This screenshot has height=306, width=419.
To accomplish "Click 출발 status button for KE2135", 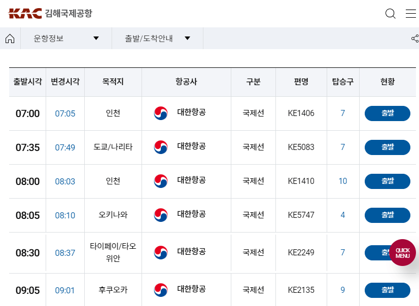I will click(387, 290).
